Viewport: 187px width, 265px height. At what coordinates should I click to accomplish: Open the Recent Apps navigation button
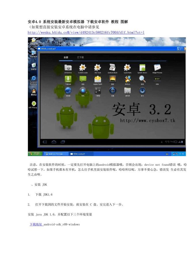point(62,142)
